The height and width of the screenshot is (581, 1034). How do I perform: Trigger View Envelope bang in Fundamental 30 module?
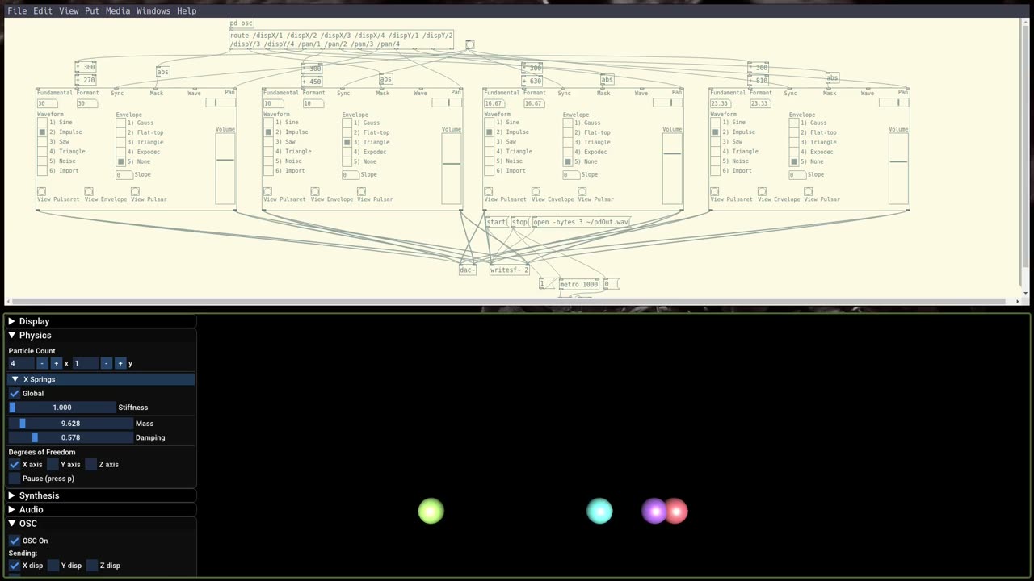click(89, 192)
